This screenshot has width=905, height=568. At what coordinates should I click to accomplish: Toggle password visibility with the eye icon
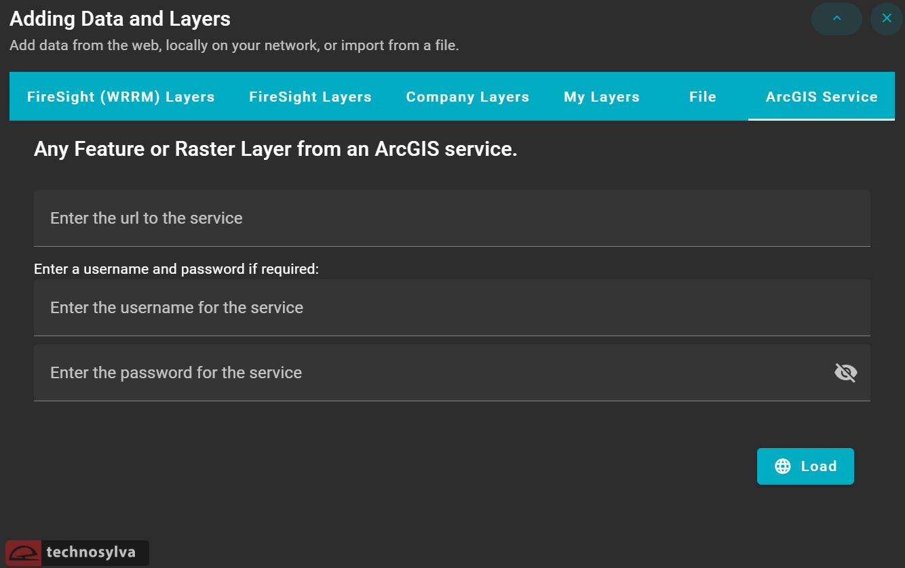tap(845, 373)
